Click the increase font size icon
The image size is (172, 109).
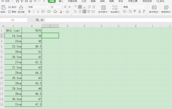(x=65, y=7)
